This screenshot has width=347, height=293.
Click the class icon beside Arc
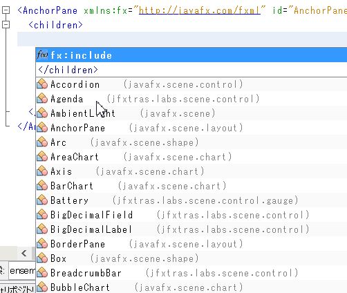tap(42, 142)
